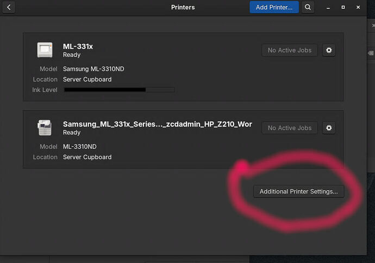Click Ready status under ML-331x

point(72,55)
